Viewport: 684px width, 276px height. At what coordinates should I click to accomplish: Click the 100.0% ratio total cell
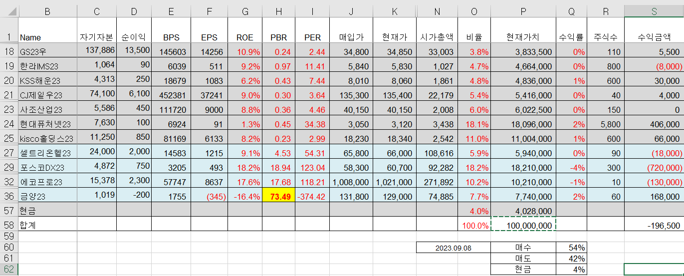474,225
